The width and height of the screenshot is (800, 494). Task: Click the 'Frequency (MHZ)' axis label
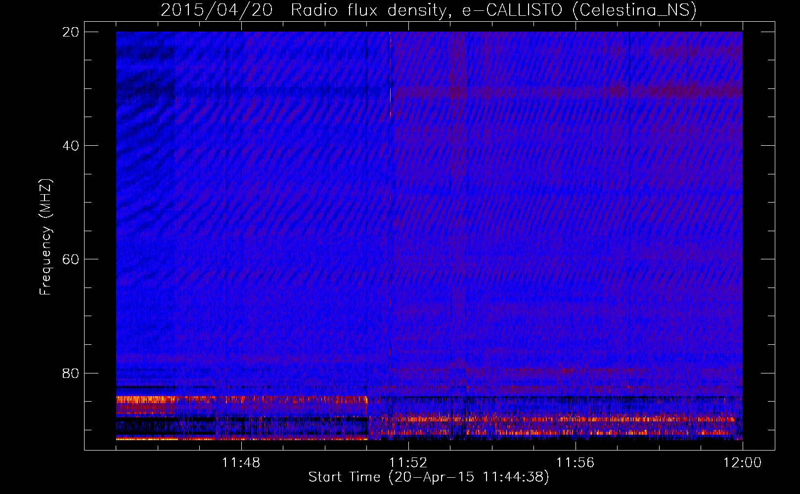tap(45, 237)
